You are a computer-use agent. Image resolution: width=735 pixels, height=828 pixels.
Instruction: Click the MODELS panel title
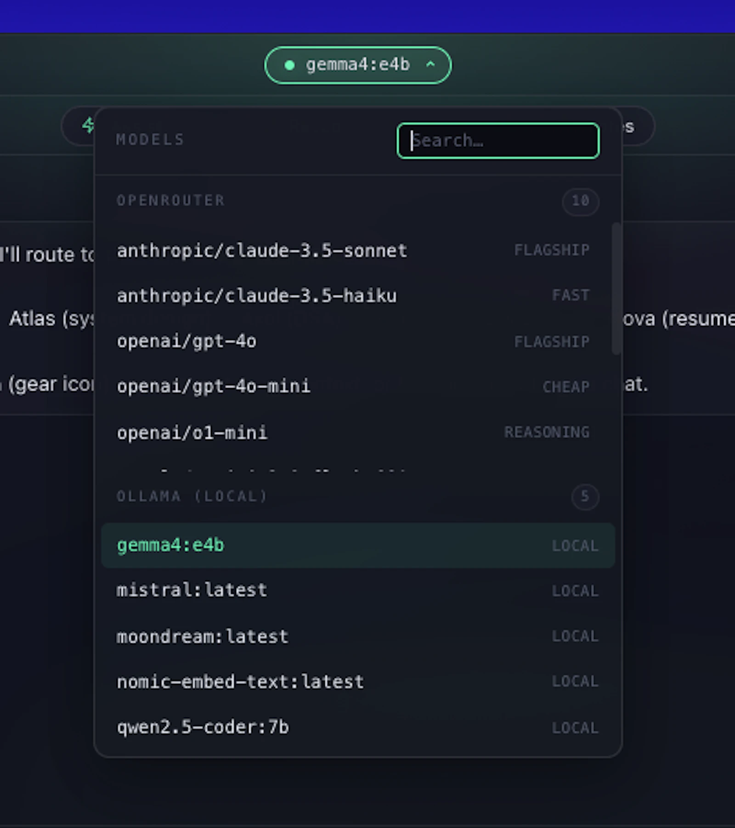pyautogui.click(x=150, y=140)
